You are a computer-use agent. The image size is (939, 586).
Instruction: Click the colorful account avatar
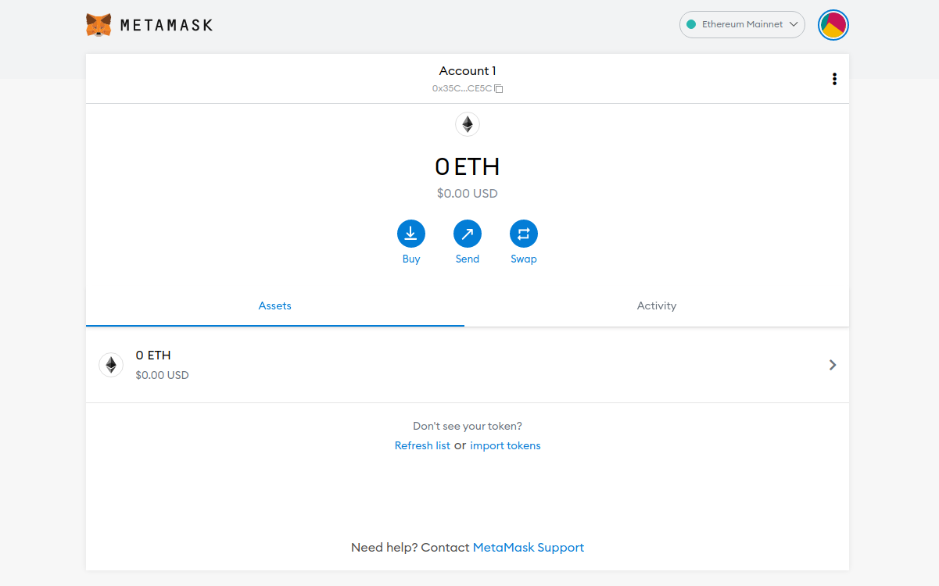coord(833,24)
